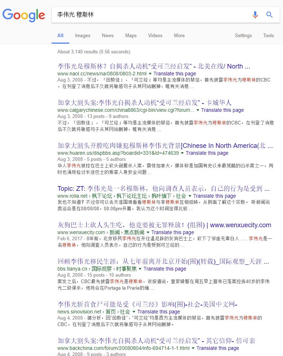Screen dimensions: 283x356
Task: Expand dropdown arrow beside backchina.com URL
Action: [x=193, y=348]
